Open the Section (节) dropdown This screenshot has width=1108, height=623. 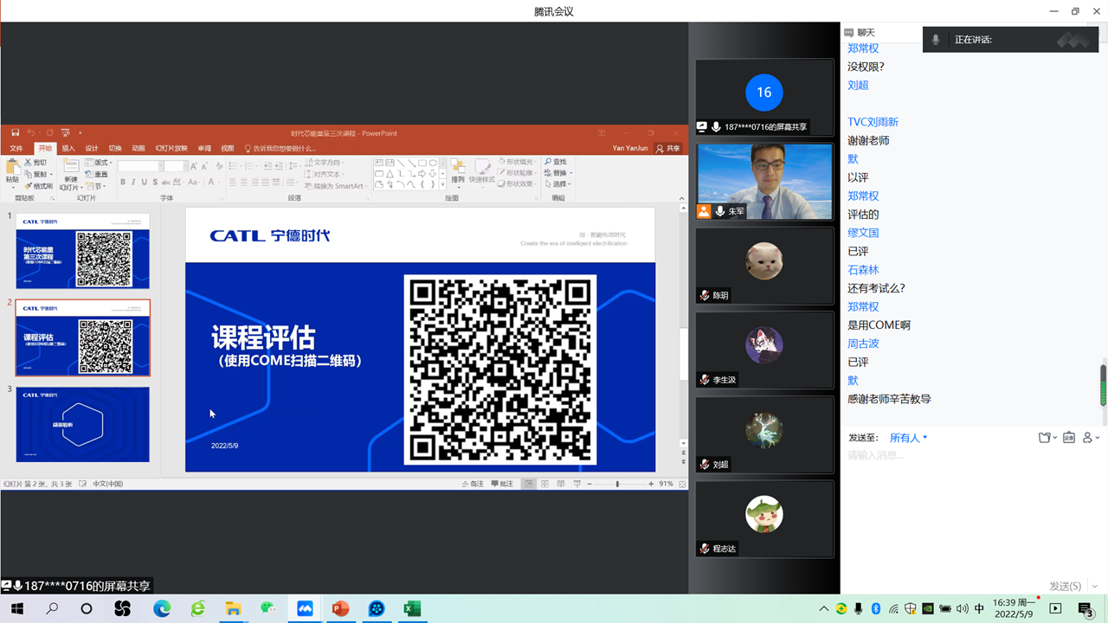pos(97,186)
